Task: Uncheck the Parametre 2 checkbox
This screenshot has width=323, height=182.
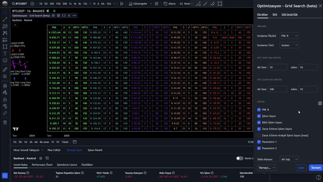Action: point(259,148)
